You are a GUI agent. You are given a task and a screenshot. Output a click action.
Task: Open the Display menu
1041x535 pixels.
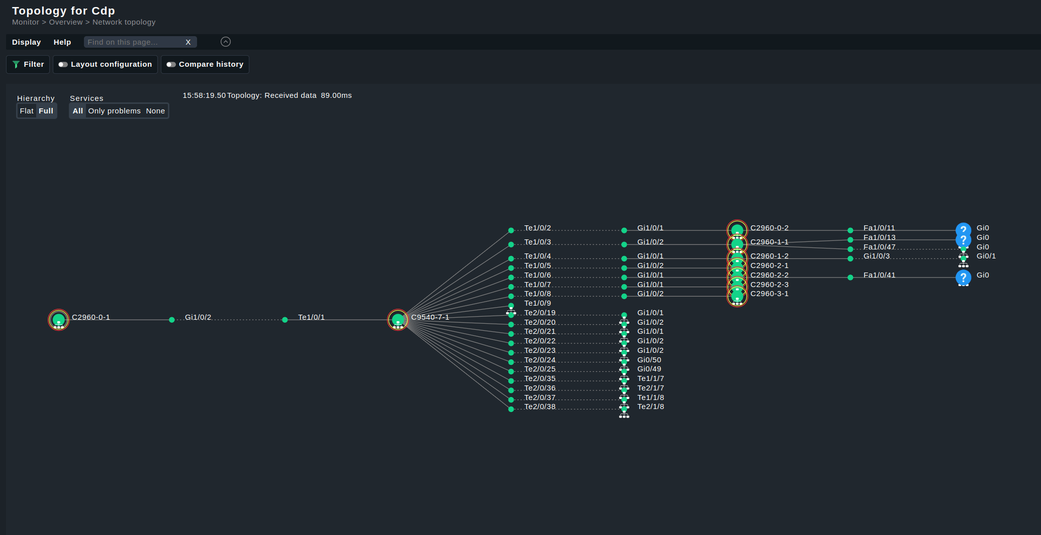click(x=26, y=42)
